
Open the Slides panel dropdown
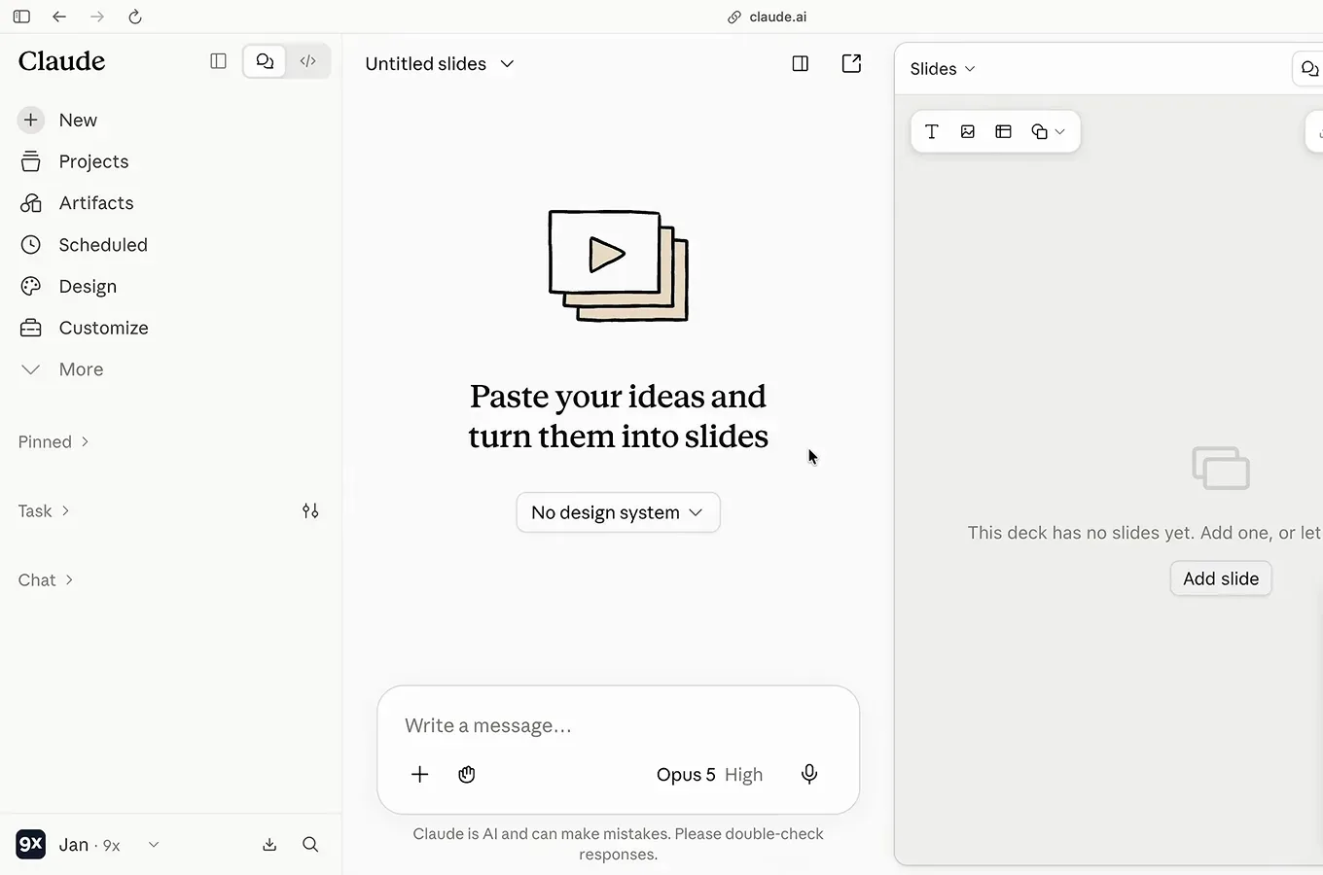coord(943,69)
